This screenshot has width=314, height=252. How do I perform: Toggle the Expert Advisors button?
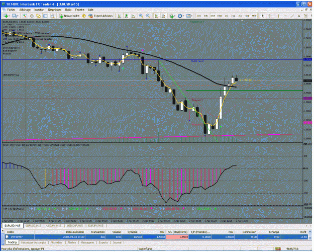click(x=100, y=16)
